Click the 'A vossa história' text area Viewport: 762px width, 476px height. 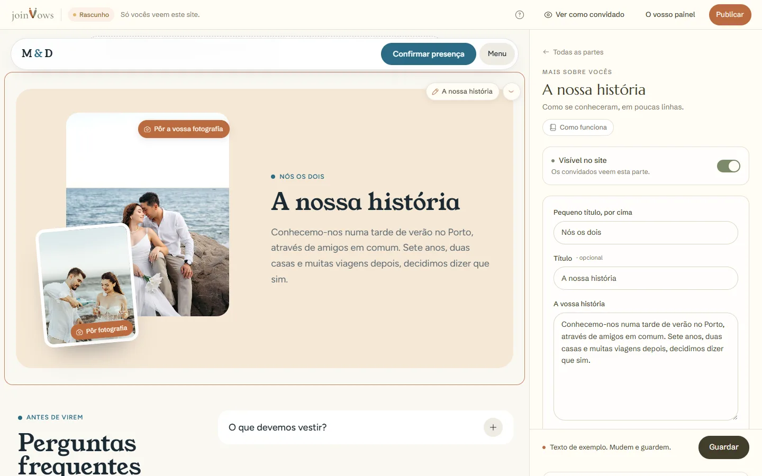click(x=646, y=367)
